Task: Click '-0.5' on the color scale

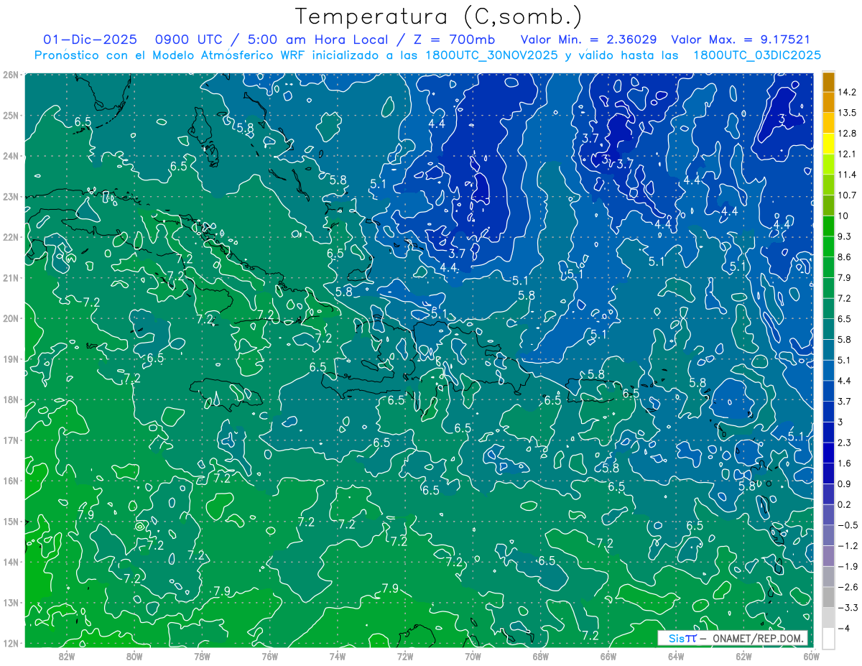Action: coord(848,525)
